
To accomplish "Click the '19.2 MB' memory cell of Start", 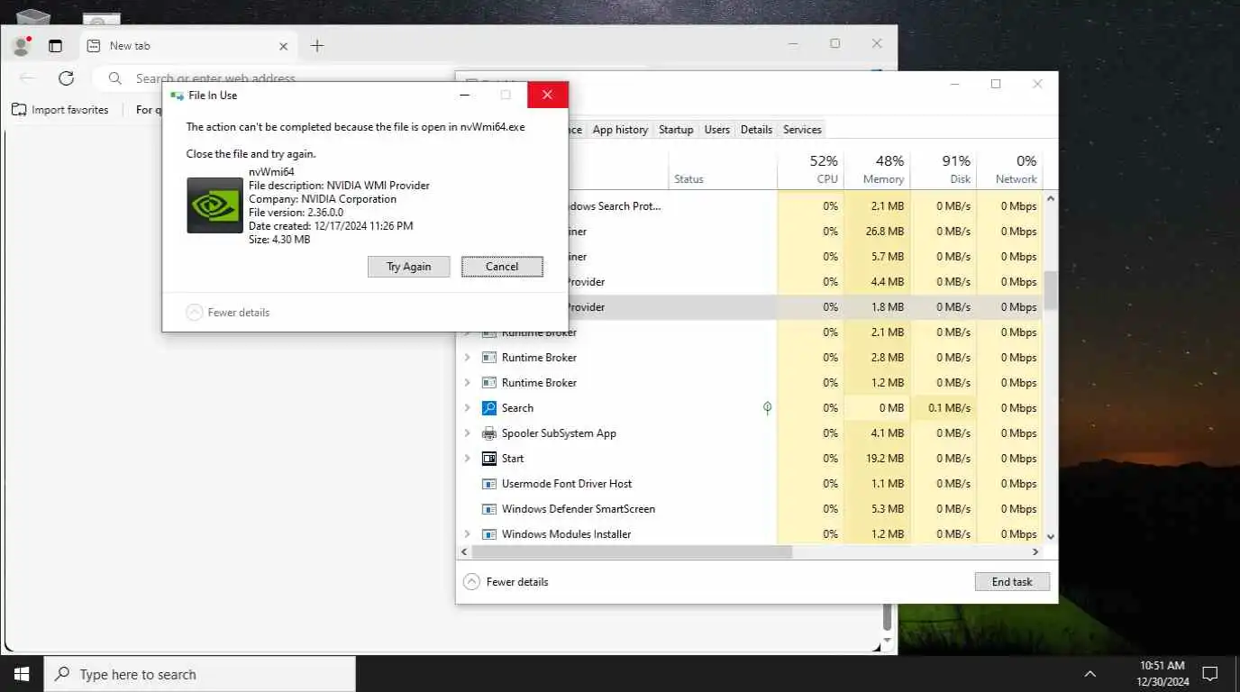I will pos(877,459).
